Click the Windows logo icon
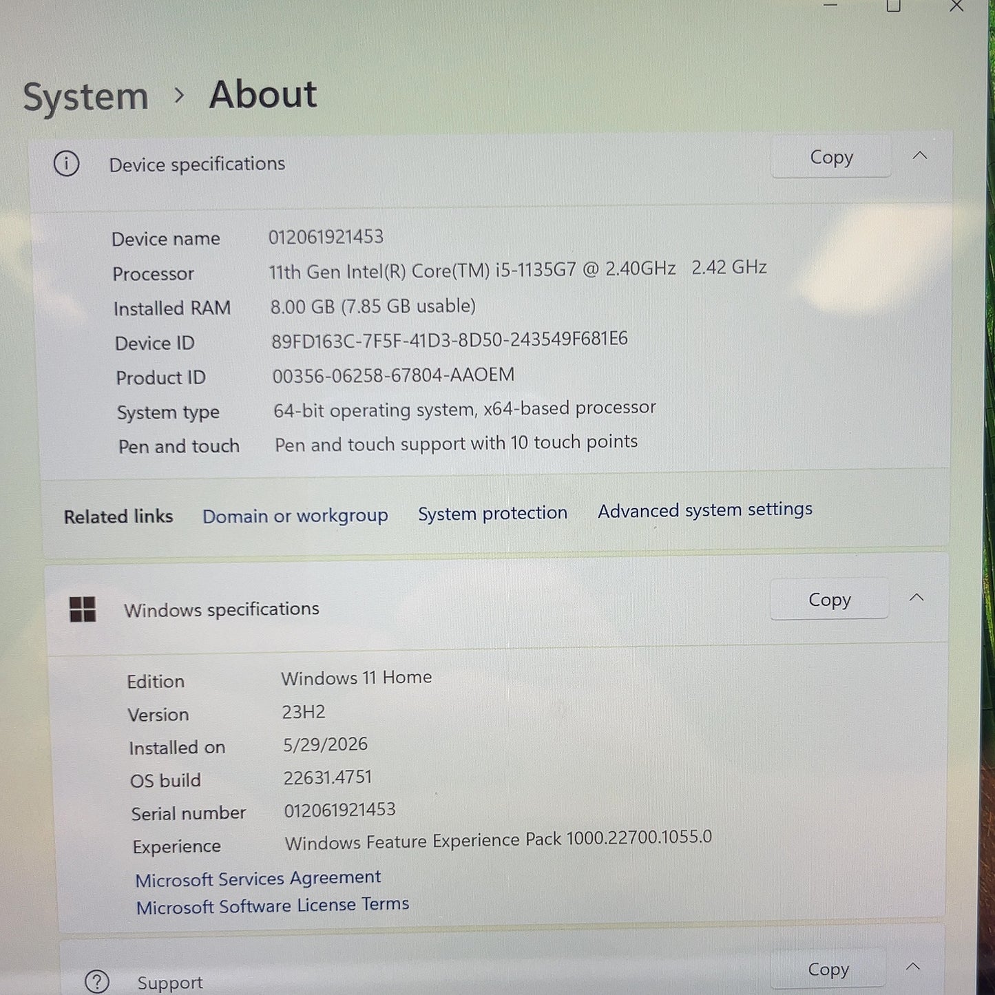 (83, 609)
